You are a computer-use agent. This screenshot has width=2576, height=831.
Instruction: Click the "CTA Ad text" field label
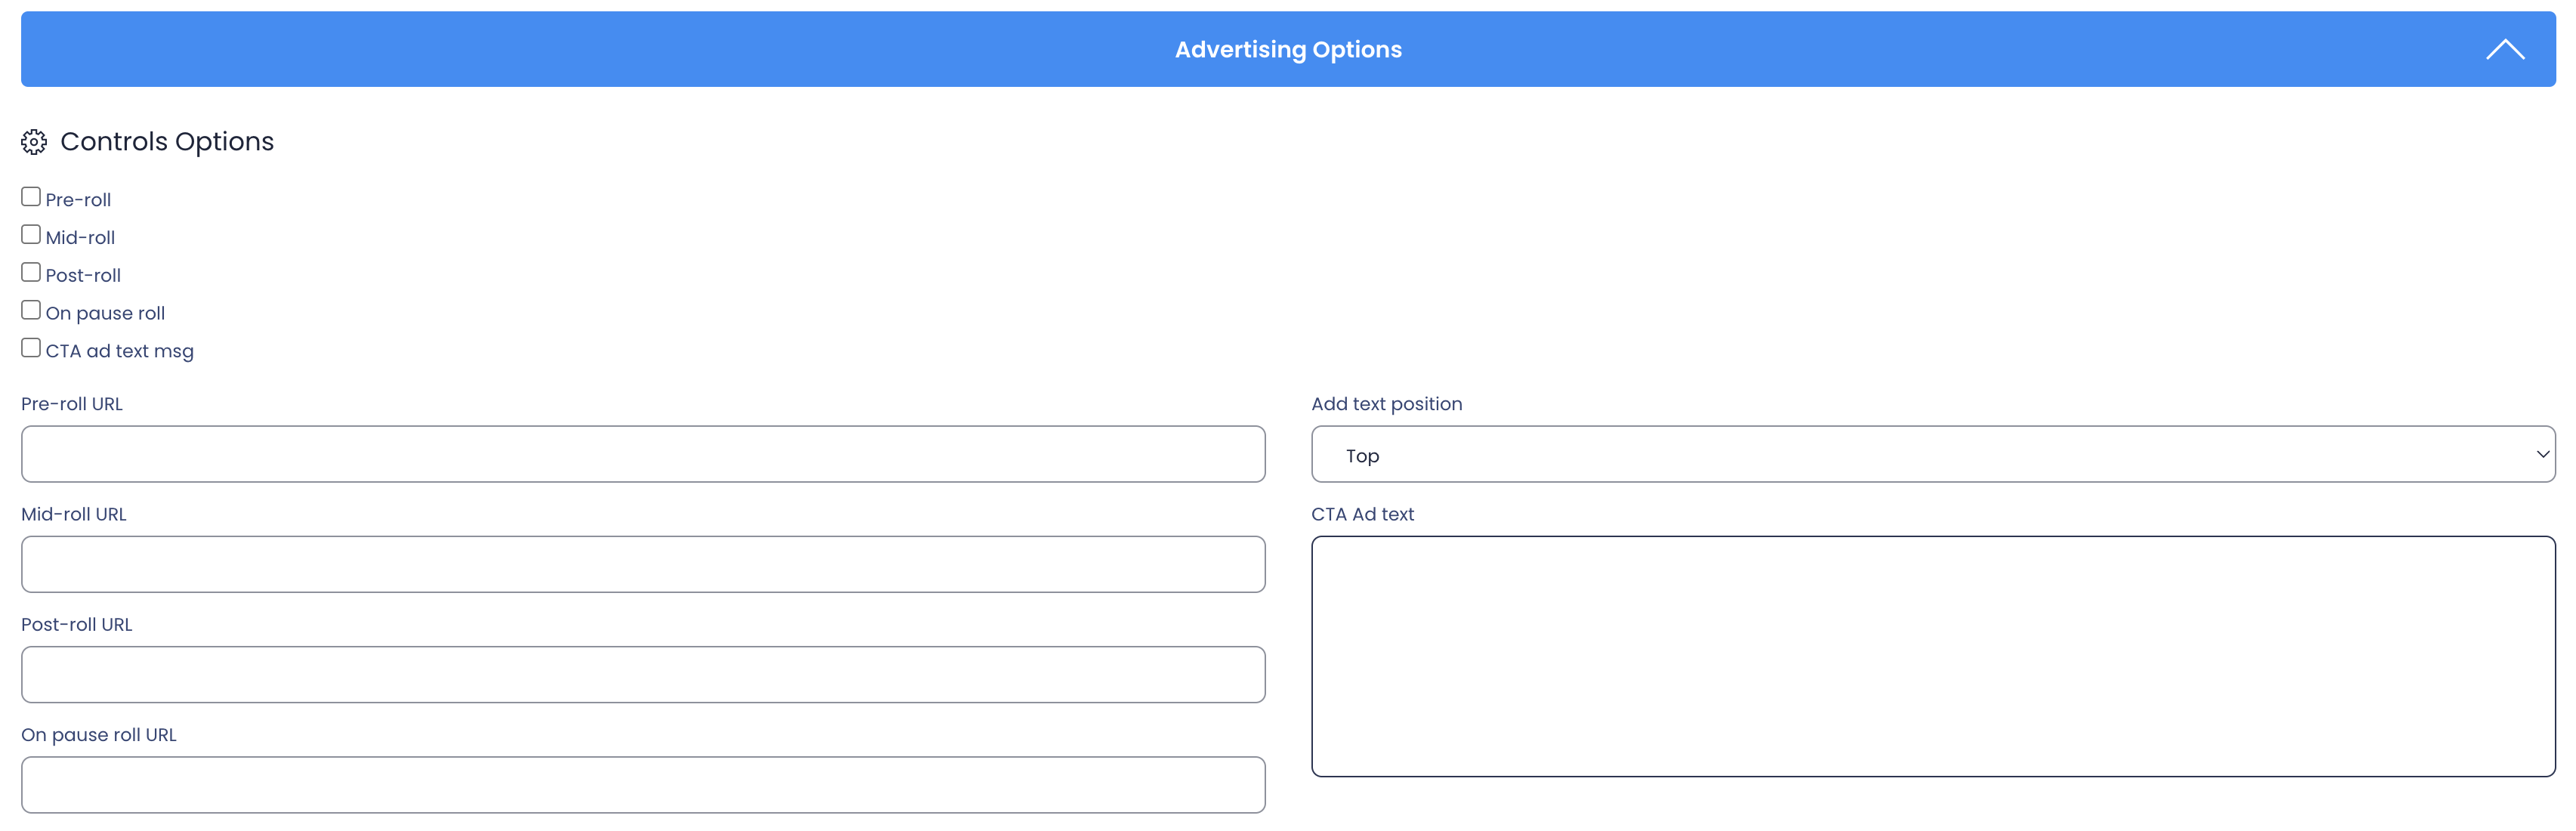(1362, 514)
